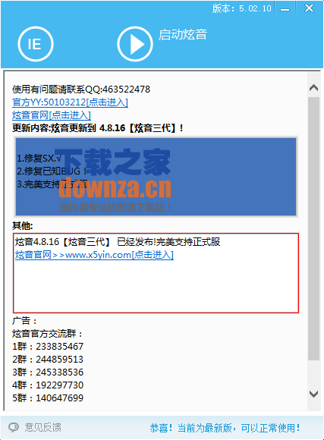Click group 5群 number 140647699
The image size is (324, 440).
point(48,398)
